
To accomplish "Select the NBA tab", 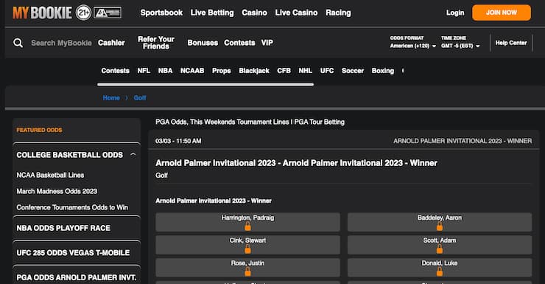I will tap(165, 71).
